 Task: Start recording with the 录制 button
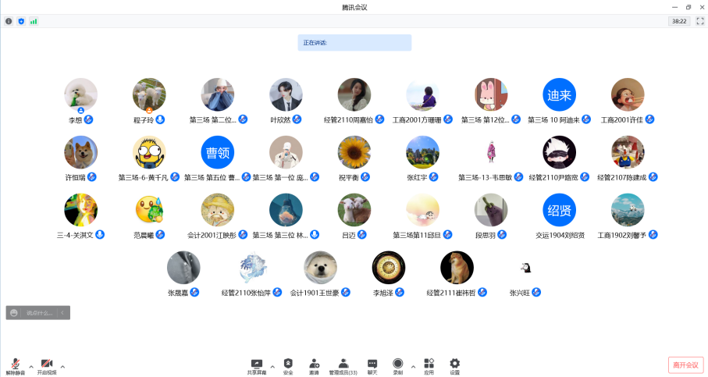pos(398,365)
